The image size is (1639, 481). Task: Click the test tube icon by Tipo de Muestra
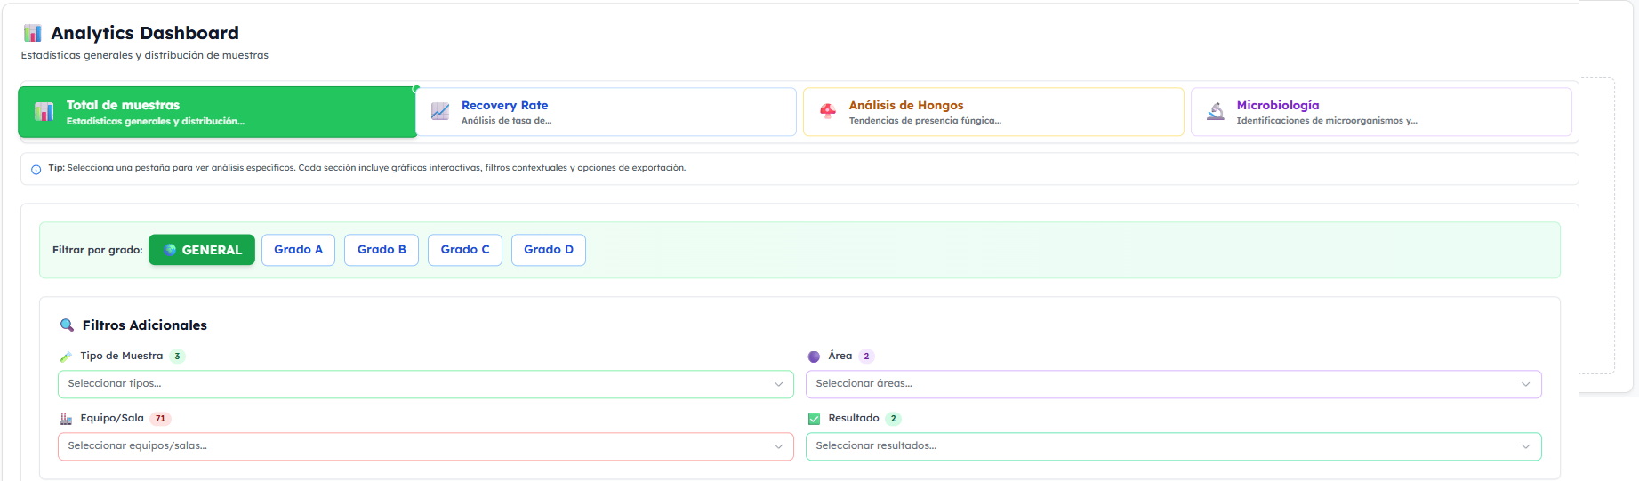[66, 357]
